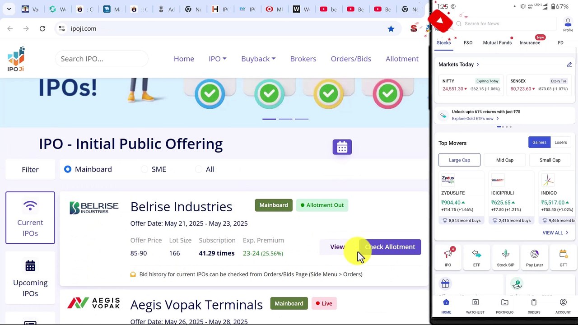Click the Allotment Out badge
This screenshot has width=578, height=325.
click(x=322, y=205)
